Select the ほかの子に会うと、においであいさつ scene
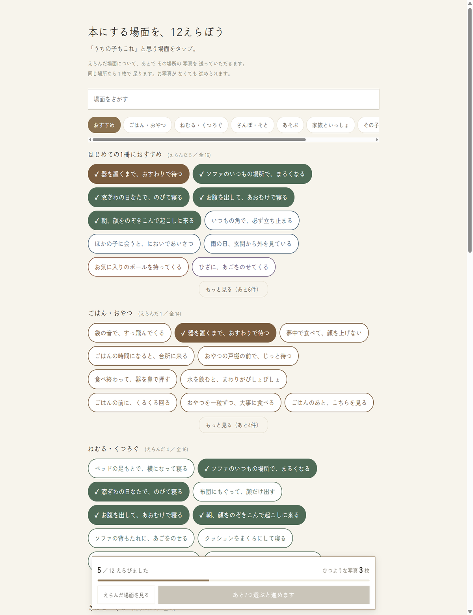 click(144, 244)
